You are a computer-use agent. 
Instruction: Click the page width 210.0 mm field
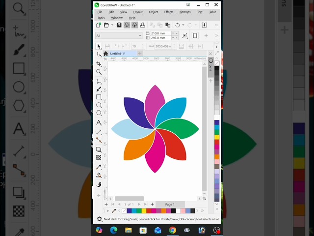pos(160,33)
